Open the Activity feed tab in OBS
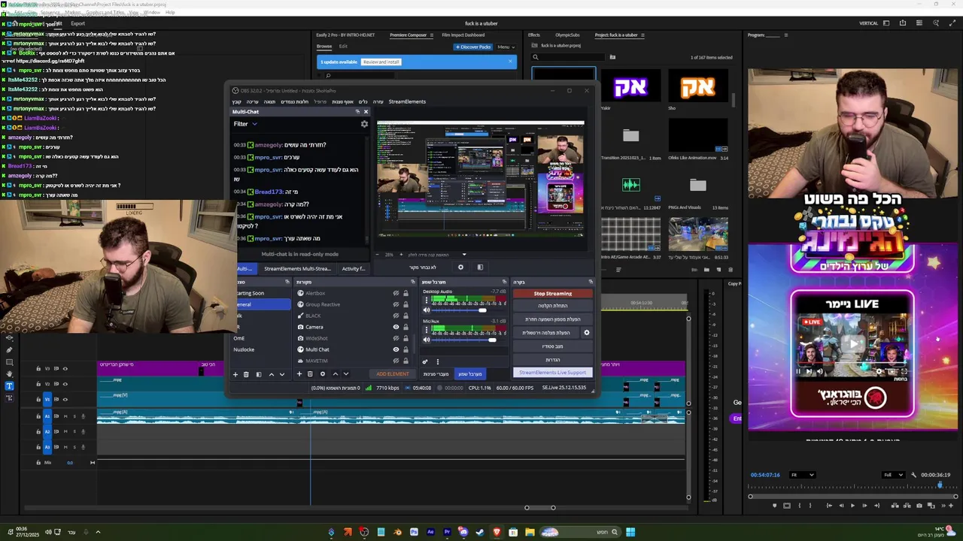Screen dimensions: 963x541 click(x=354, y=269)
